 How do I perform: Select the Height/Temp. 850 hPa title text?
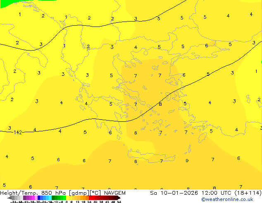pyautogui.click(x=33, y=193)
